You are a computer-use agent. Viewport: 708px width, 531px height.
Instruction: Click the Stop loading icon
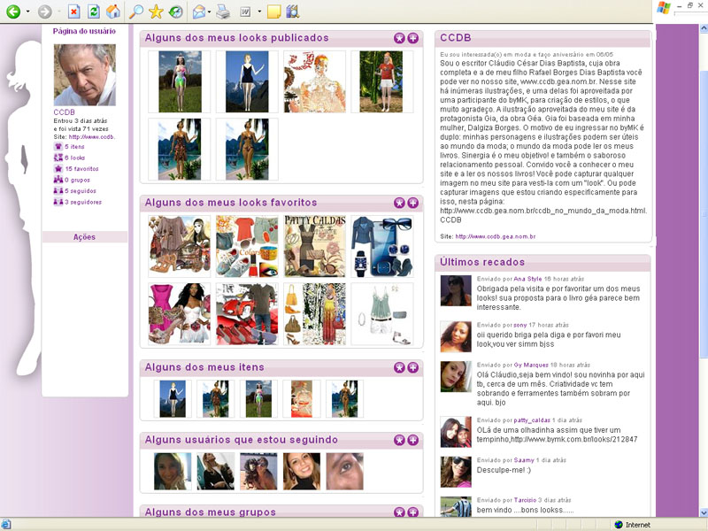pyautogui.click(x=73, y=12)
